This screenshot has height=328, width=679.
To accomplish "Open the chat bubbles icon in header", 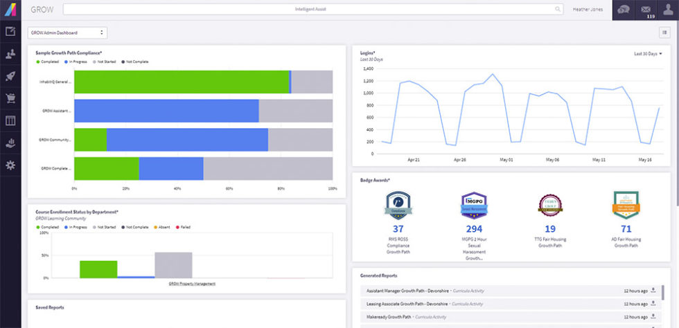I will [x=624, y=10].
